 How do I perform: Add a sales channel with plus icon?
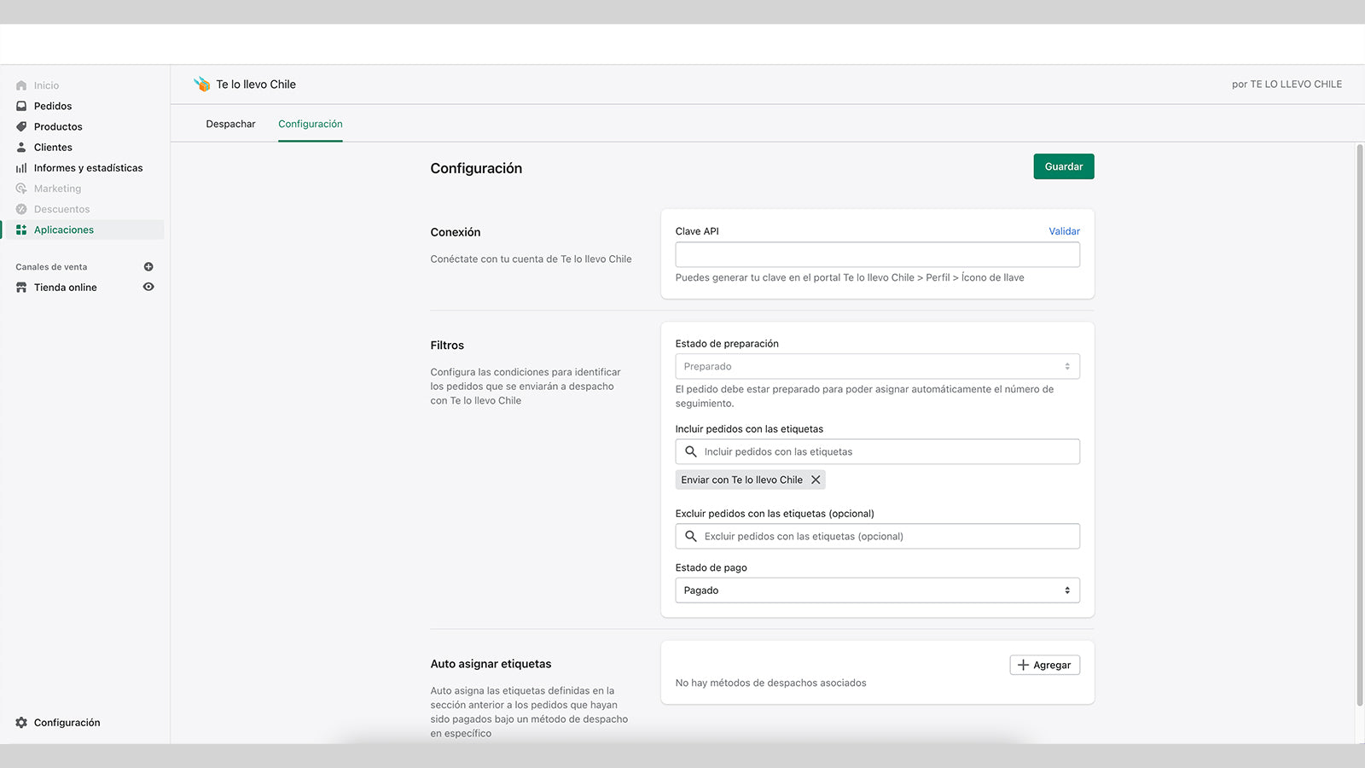point(148,267)
